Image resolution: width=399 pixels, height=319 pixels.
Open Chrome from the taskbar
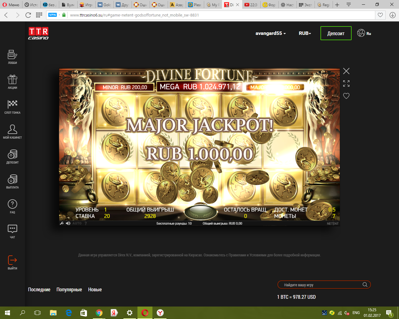coord(99,313)
